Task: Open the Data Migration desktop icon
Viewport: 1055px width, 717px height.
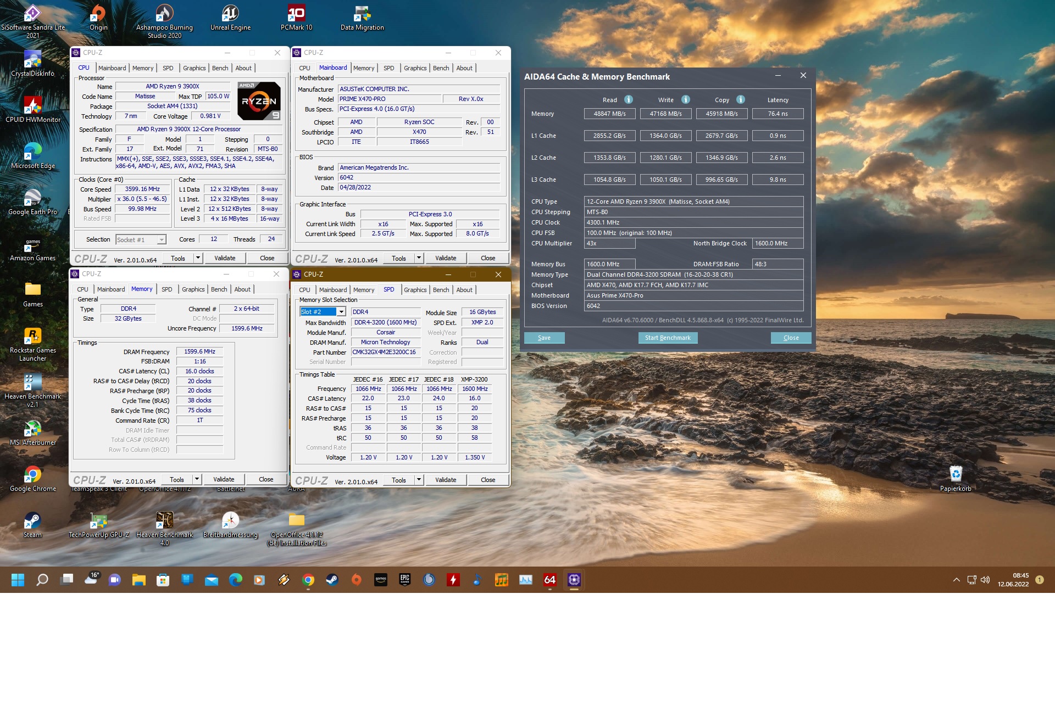Action: click(x=362, y=18)
